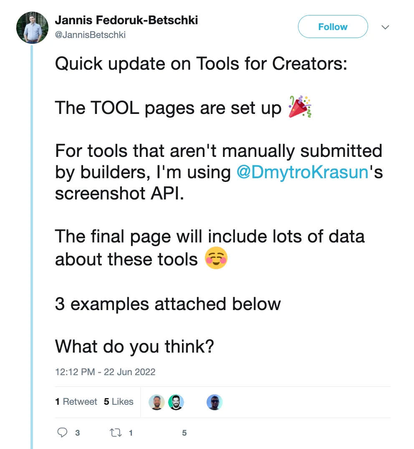Image resolution: width=414 pixels, height=449 pixels.
Task: Click the "What do you think?" tweet text
Action: coord(134,346)
